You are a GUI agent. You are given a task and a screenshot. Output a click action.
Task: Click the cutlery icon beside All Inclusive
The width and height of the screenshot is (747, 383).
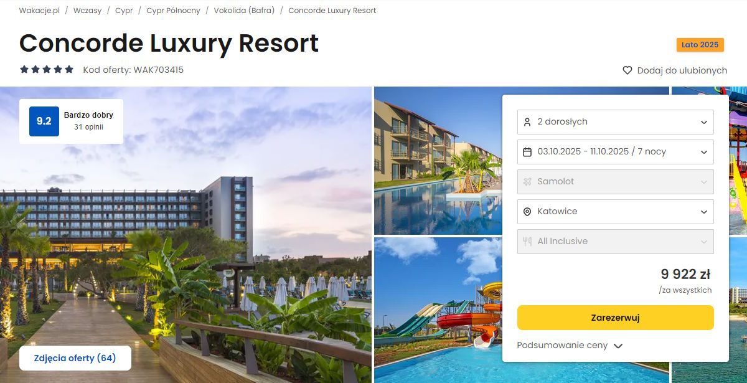click(527, 242)
